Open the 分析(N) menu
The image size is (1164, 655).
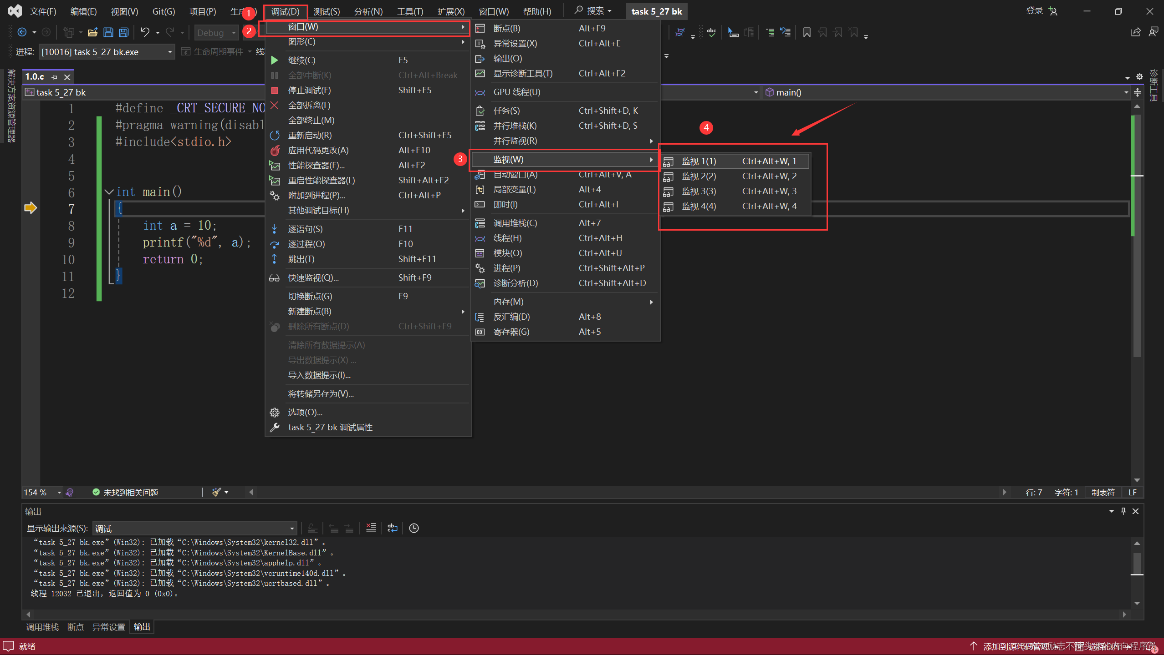368,11
